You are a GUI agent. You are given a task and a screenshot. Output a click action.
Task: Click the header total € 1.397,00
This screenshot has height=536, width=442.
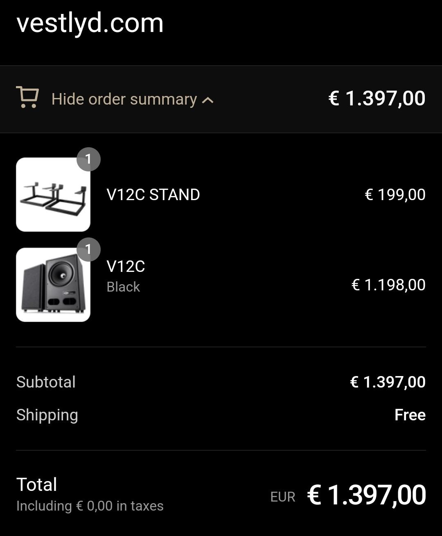tap(377, 99)
